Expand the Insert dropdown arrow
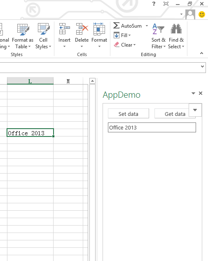Viewport: 208px width, 261px height. tap(64, 47)
